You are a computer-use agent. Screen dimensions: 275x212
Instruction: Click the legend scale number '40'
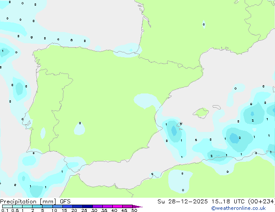pyautogui.click(x=114, y=210)
